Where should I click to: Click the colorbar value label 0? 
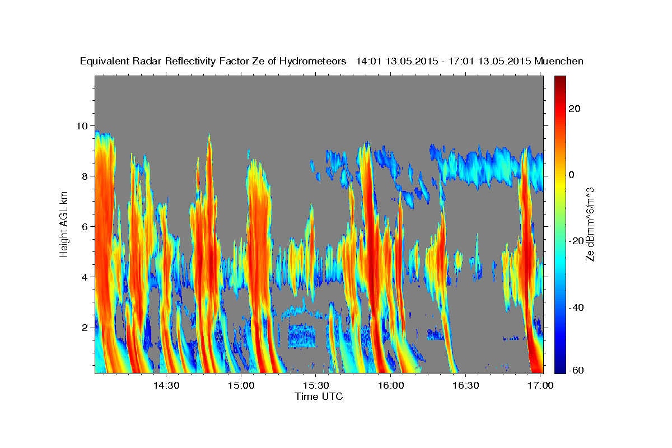572,175
